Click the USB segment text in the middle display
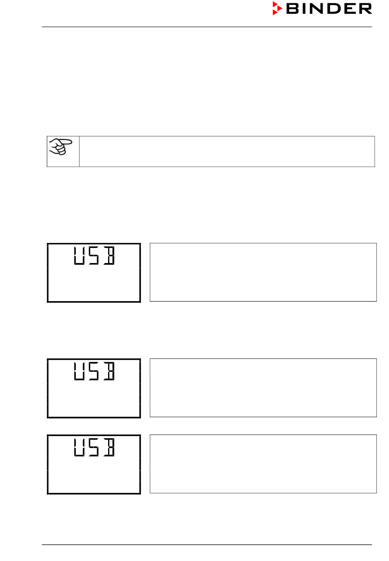Image resolution: width=389 pixels, height=561 pixels. 94,371
